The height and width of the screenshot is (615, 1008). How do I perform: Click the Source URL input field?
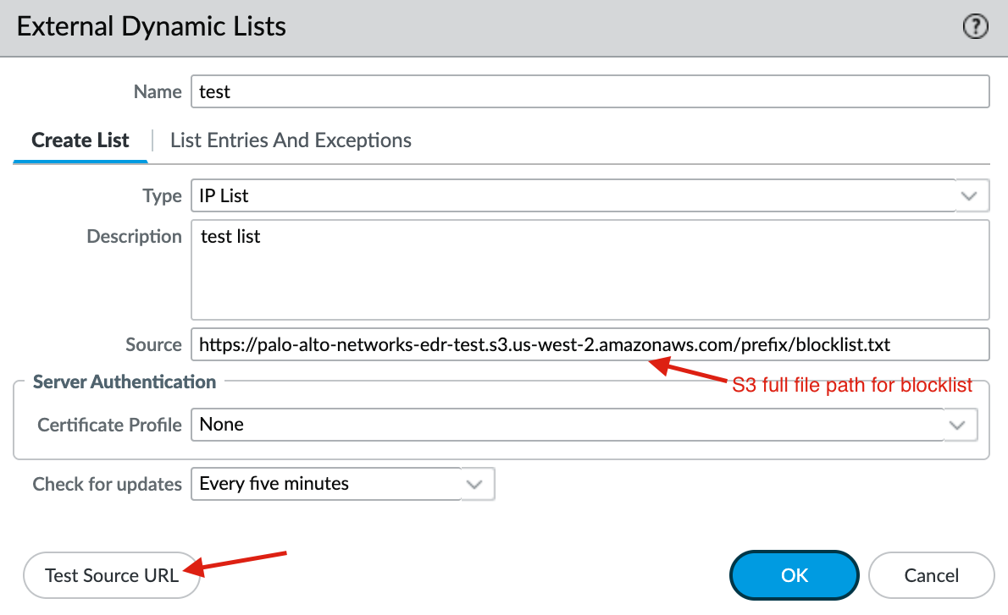pyautogui.click(x=590, y=345)
